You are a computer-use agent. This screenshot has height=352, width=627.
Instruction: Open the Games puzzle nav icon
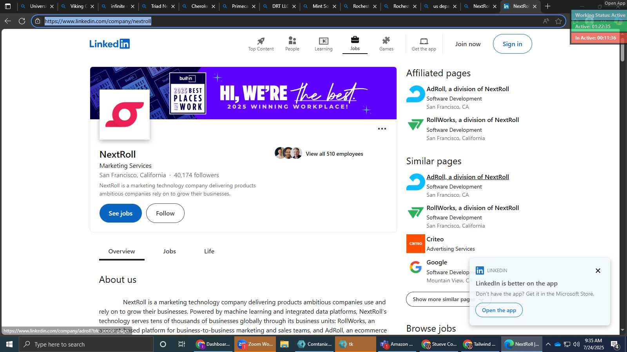pyautogui.click(x=386, y=44)
